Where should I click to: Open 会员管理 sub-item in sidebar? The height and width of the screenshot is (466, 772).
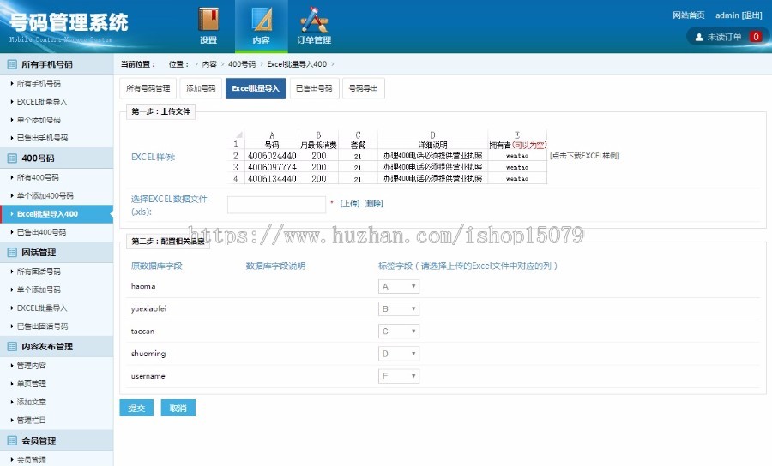32,460
